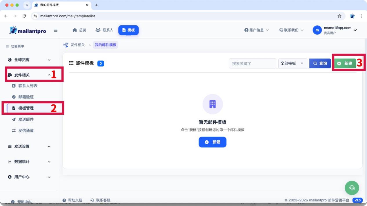
Task: Open the 联系客服 footer link
Action: 101,200
